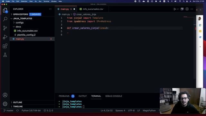Click the webcam video thumbnail

183,101
